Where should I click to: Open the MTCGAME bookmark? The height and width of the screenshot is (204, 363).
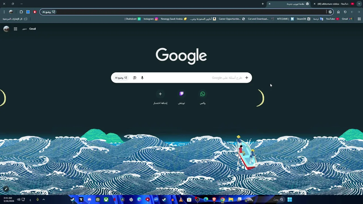coord(285,19)
